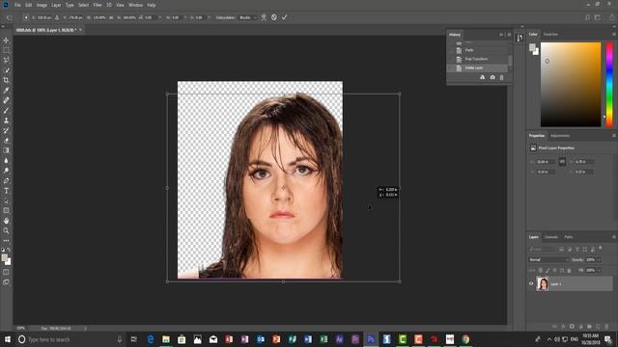Select the Spot Healing Brush tool

tap(7, 100)
